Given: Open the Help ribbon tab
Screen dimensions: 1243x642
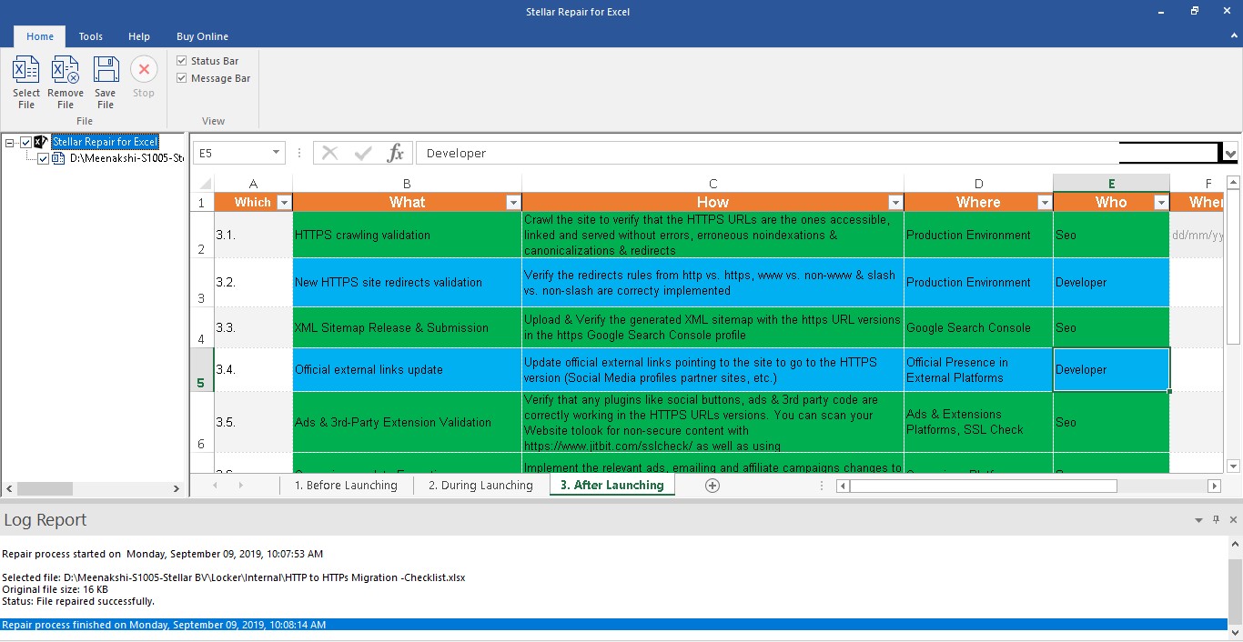Looking at the screenshot, I should click(x=139, y=36).
